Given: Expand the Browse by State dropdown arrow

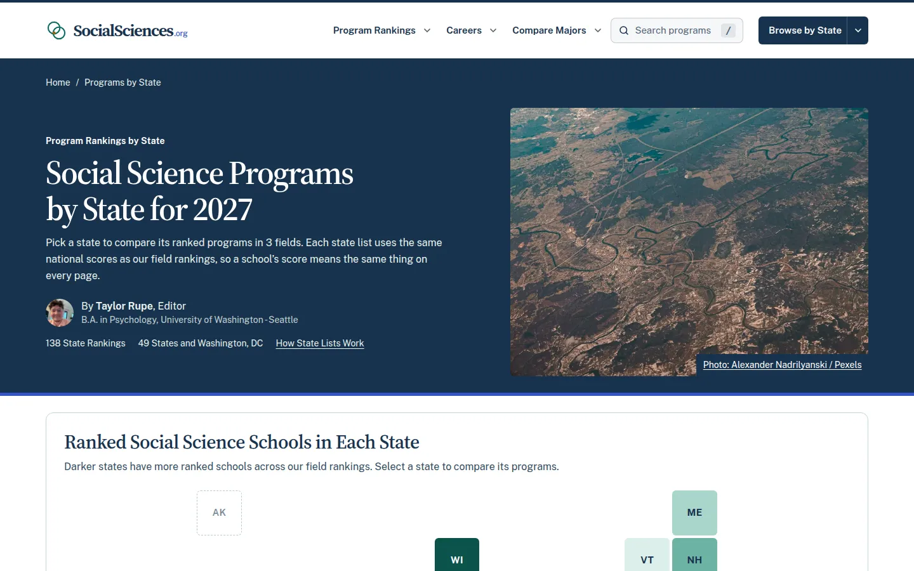Looking at the screenshot, I should (858, 30).
